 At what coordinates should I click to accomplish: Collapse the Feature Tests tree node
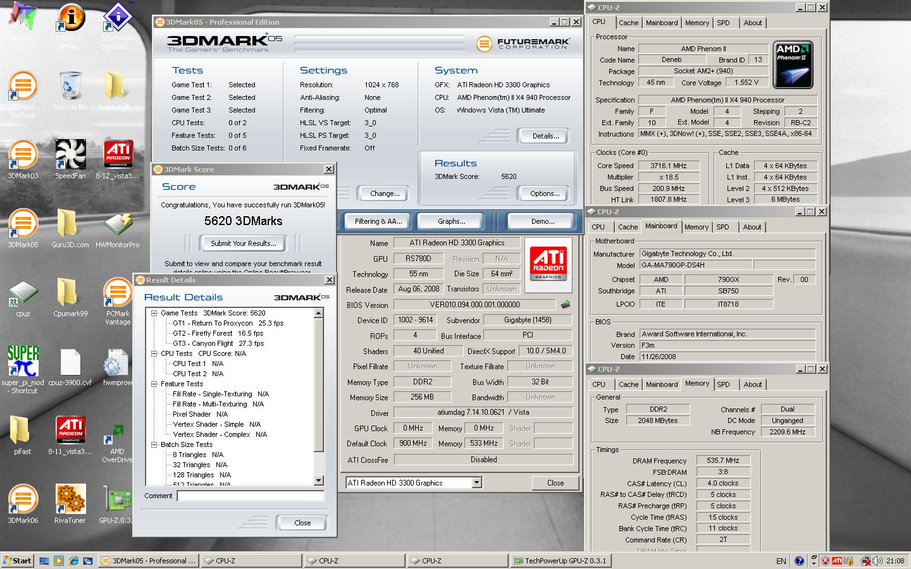pos(154,384)
